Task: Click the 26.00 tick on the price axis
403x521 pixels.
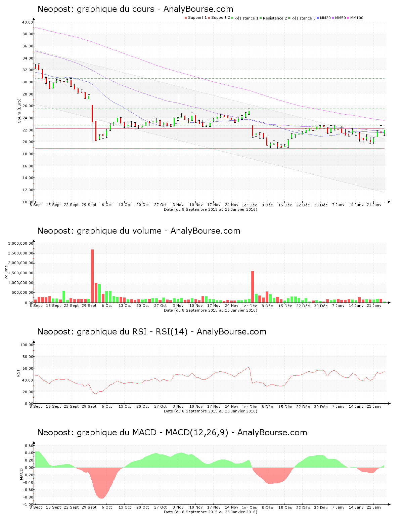Action: coord(28,106)
